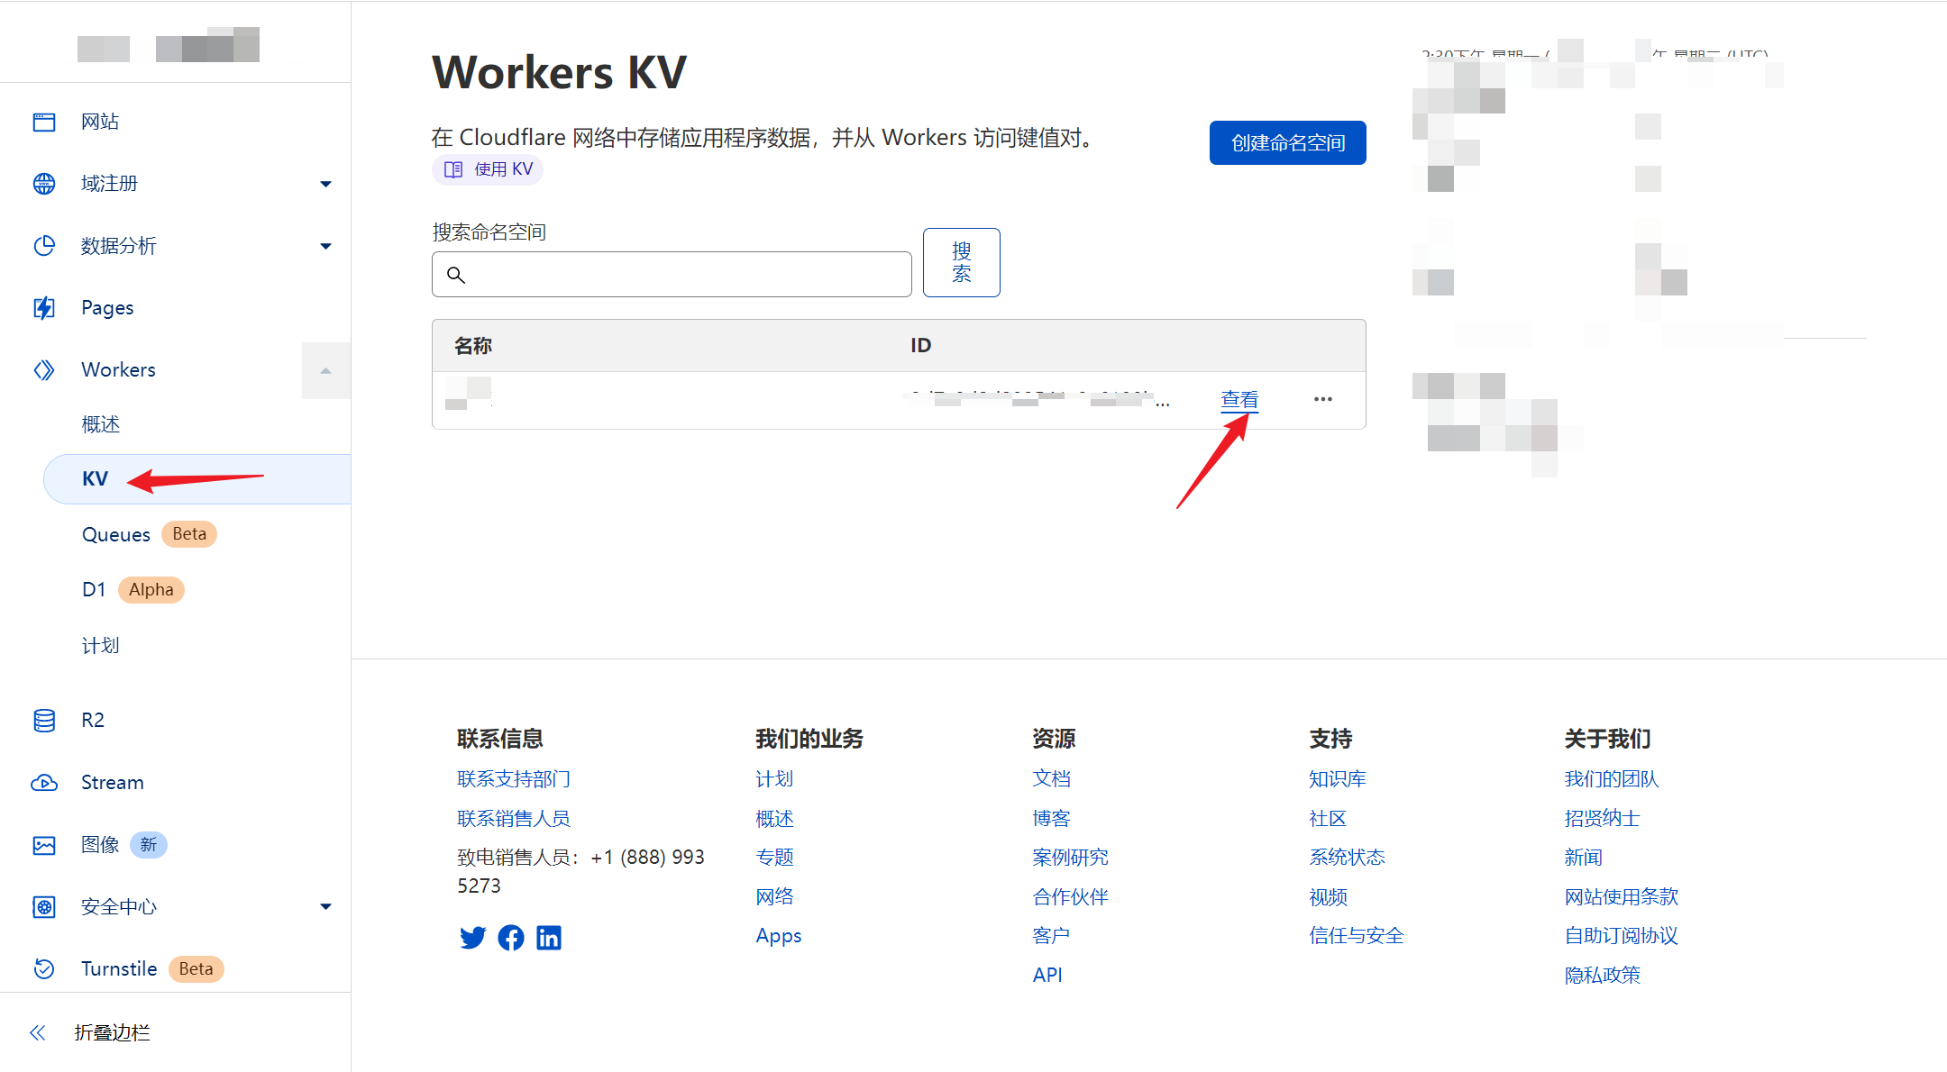Open 系统状态 footer link
1947x1072 pixels.
pos(1347,858)
